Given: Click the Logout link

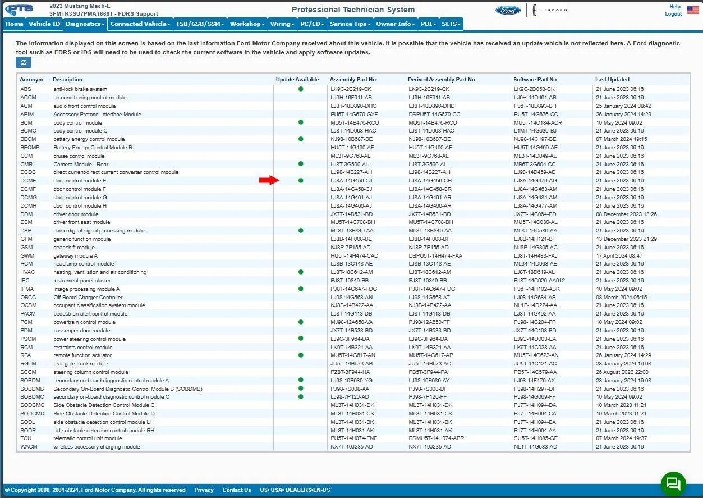Looking at the screenshot, I should (x=673, y=14).
